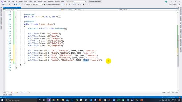Open the Window menu

tap(57, 1)
